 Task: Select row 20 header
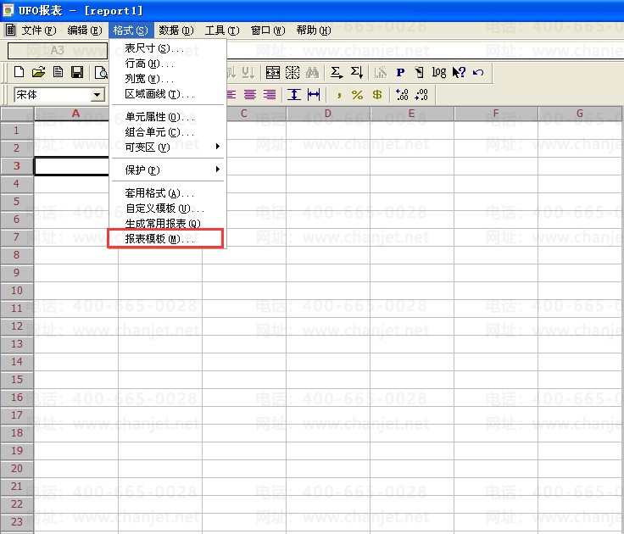[x=17, y=469]
